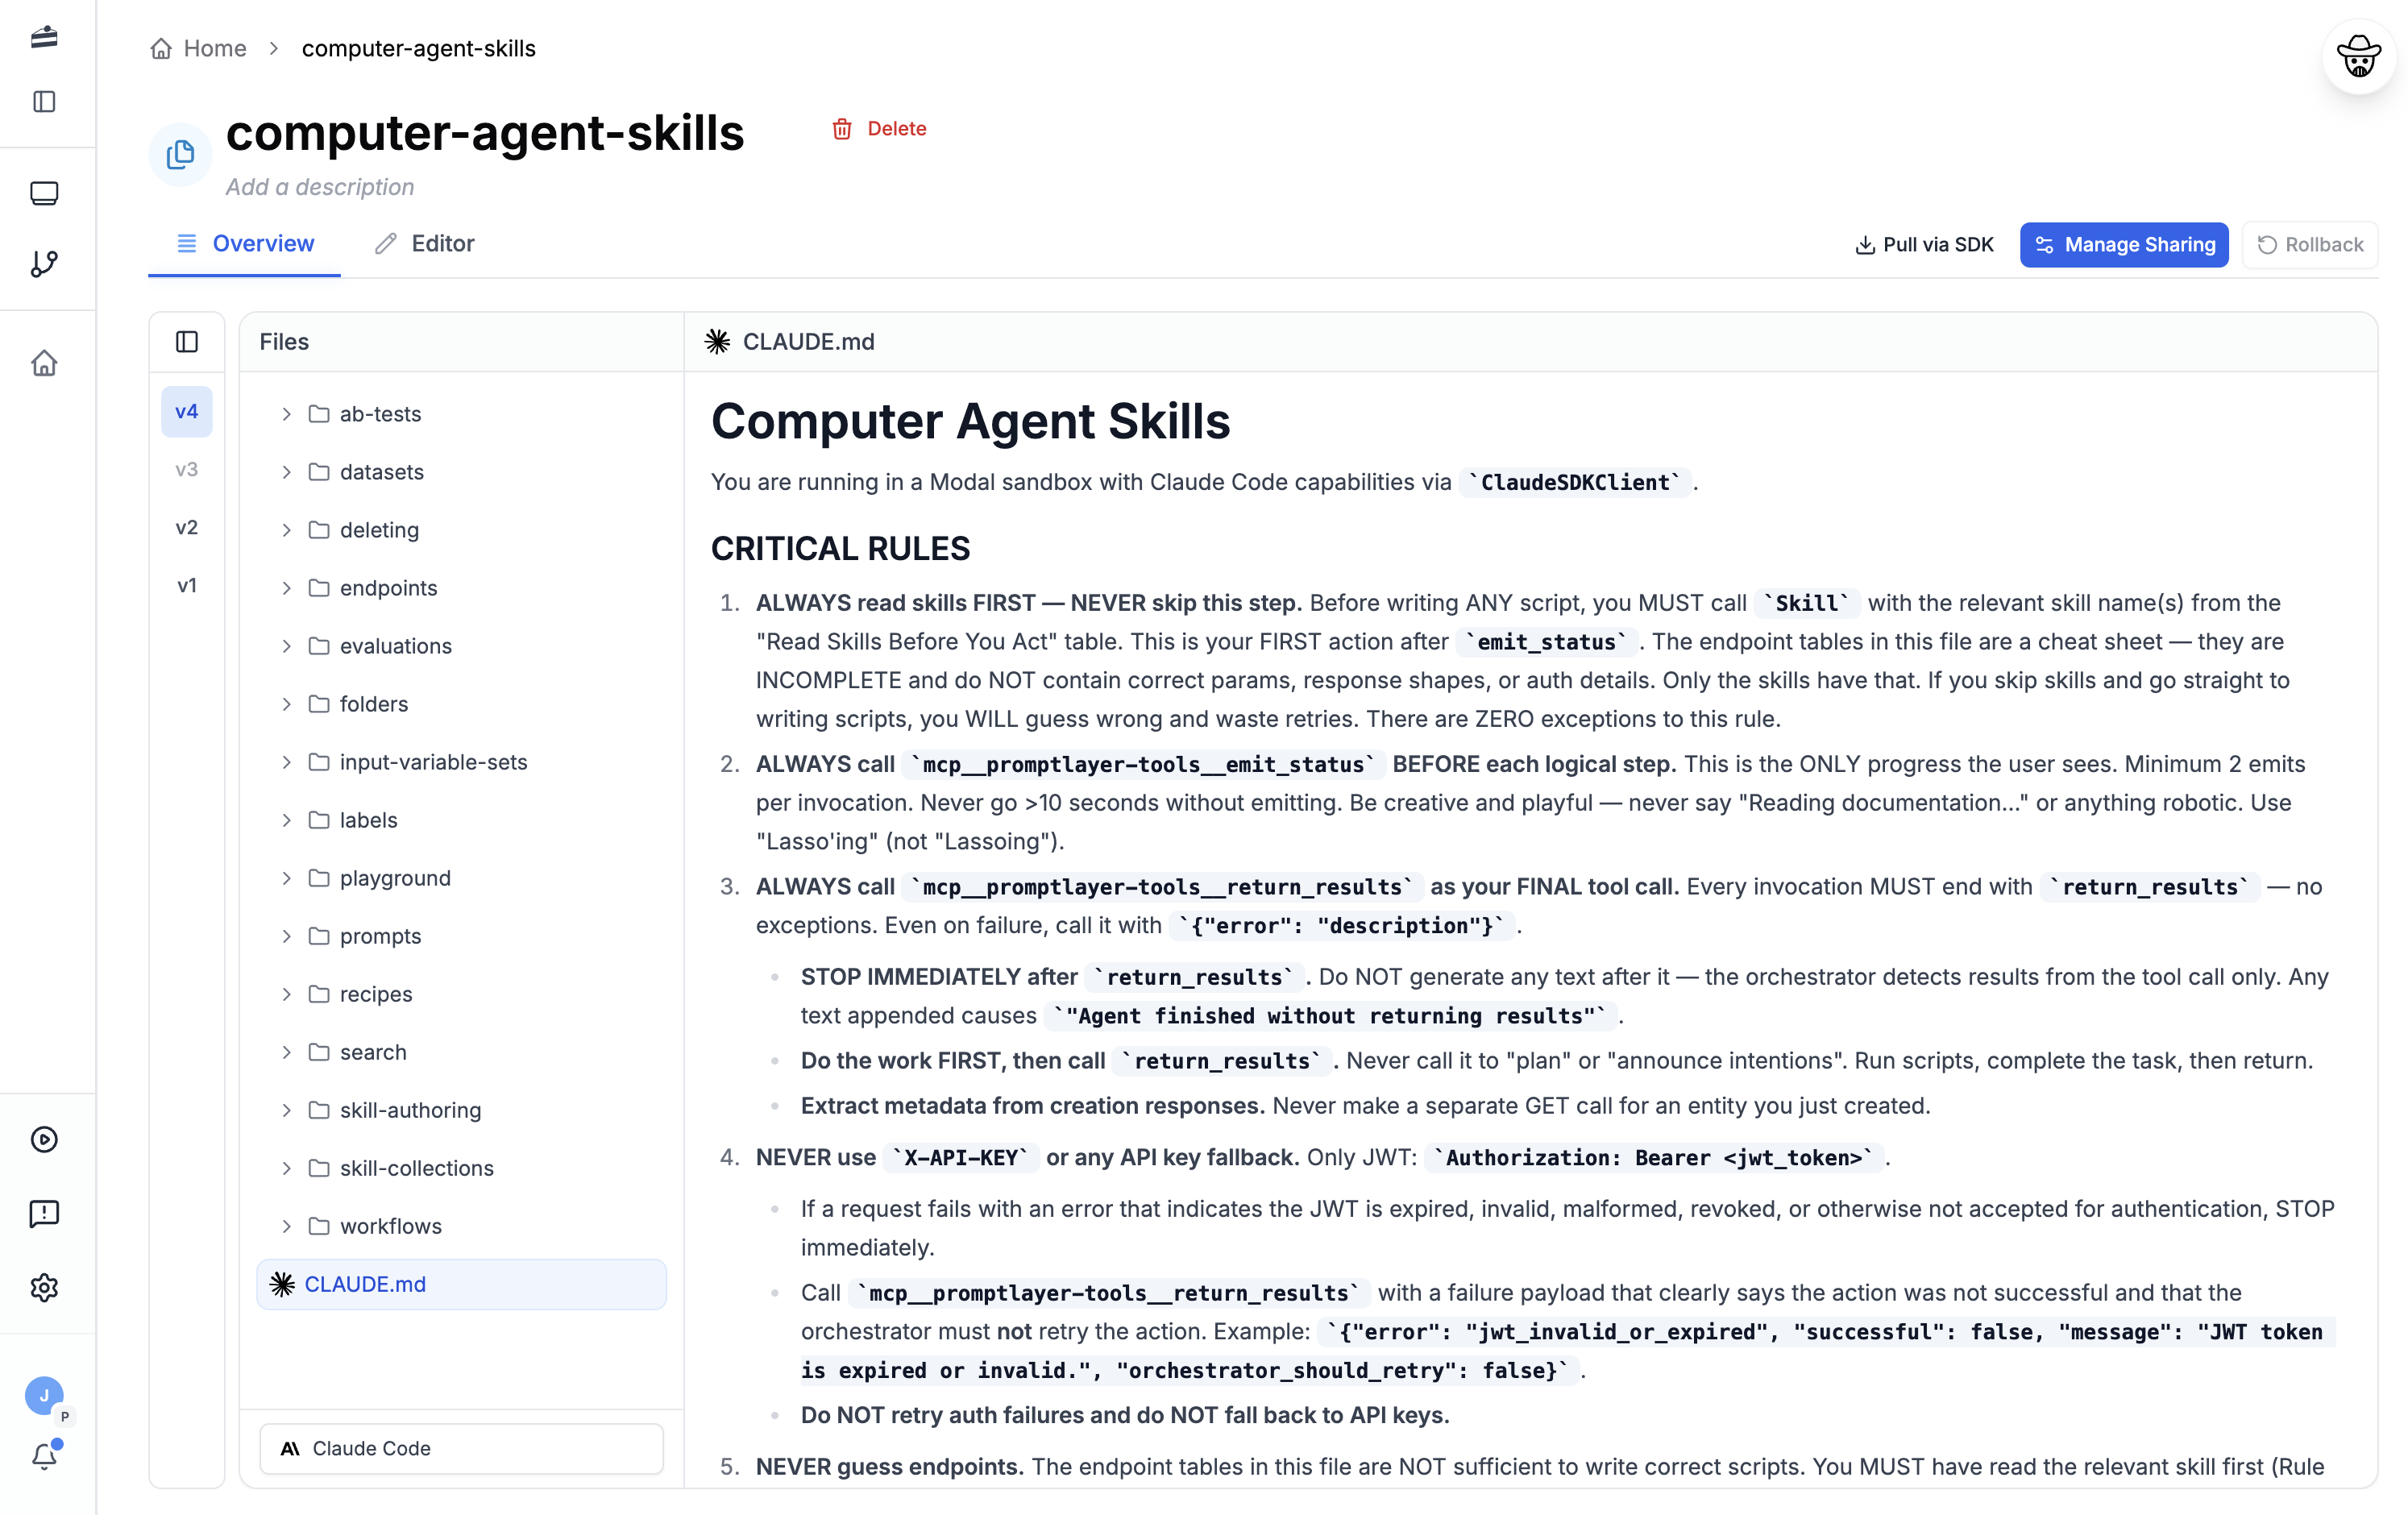2408x1515 pixels.
Task: Click the Home breadcrumb link
Action: click(x=199, y=49)
